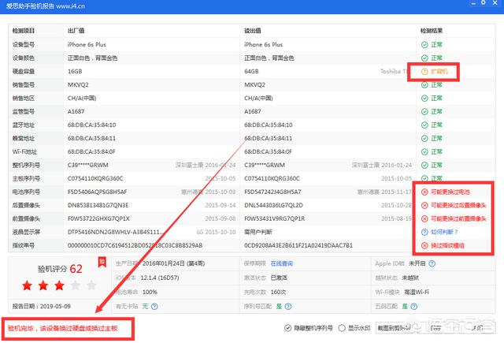Click the factory A1687 cell

(76, 112)
